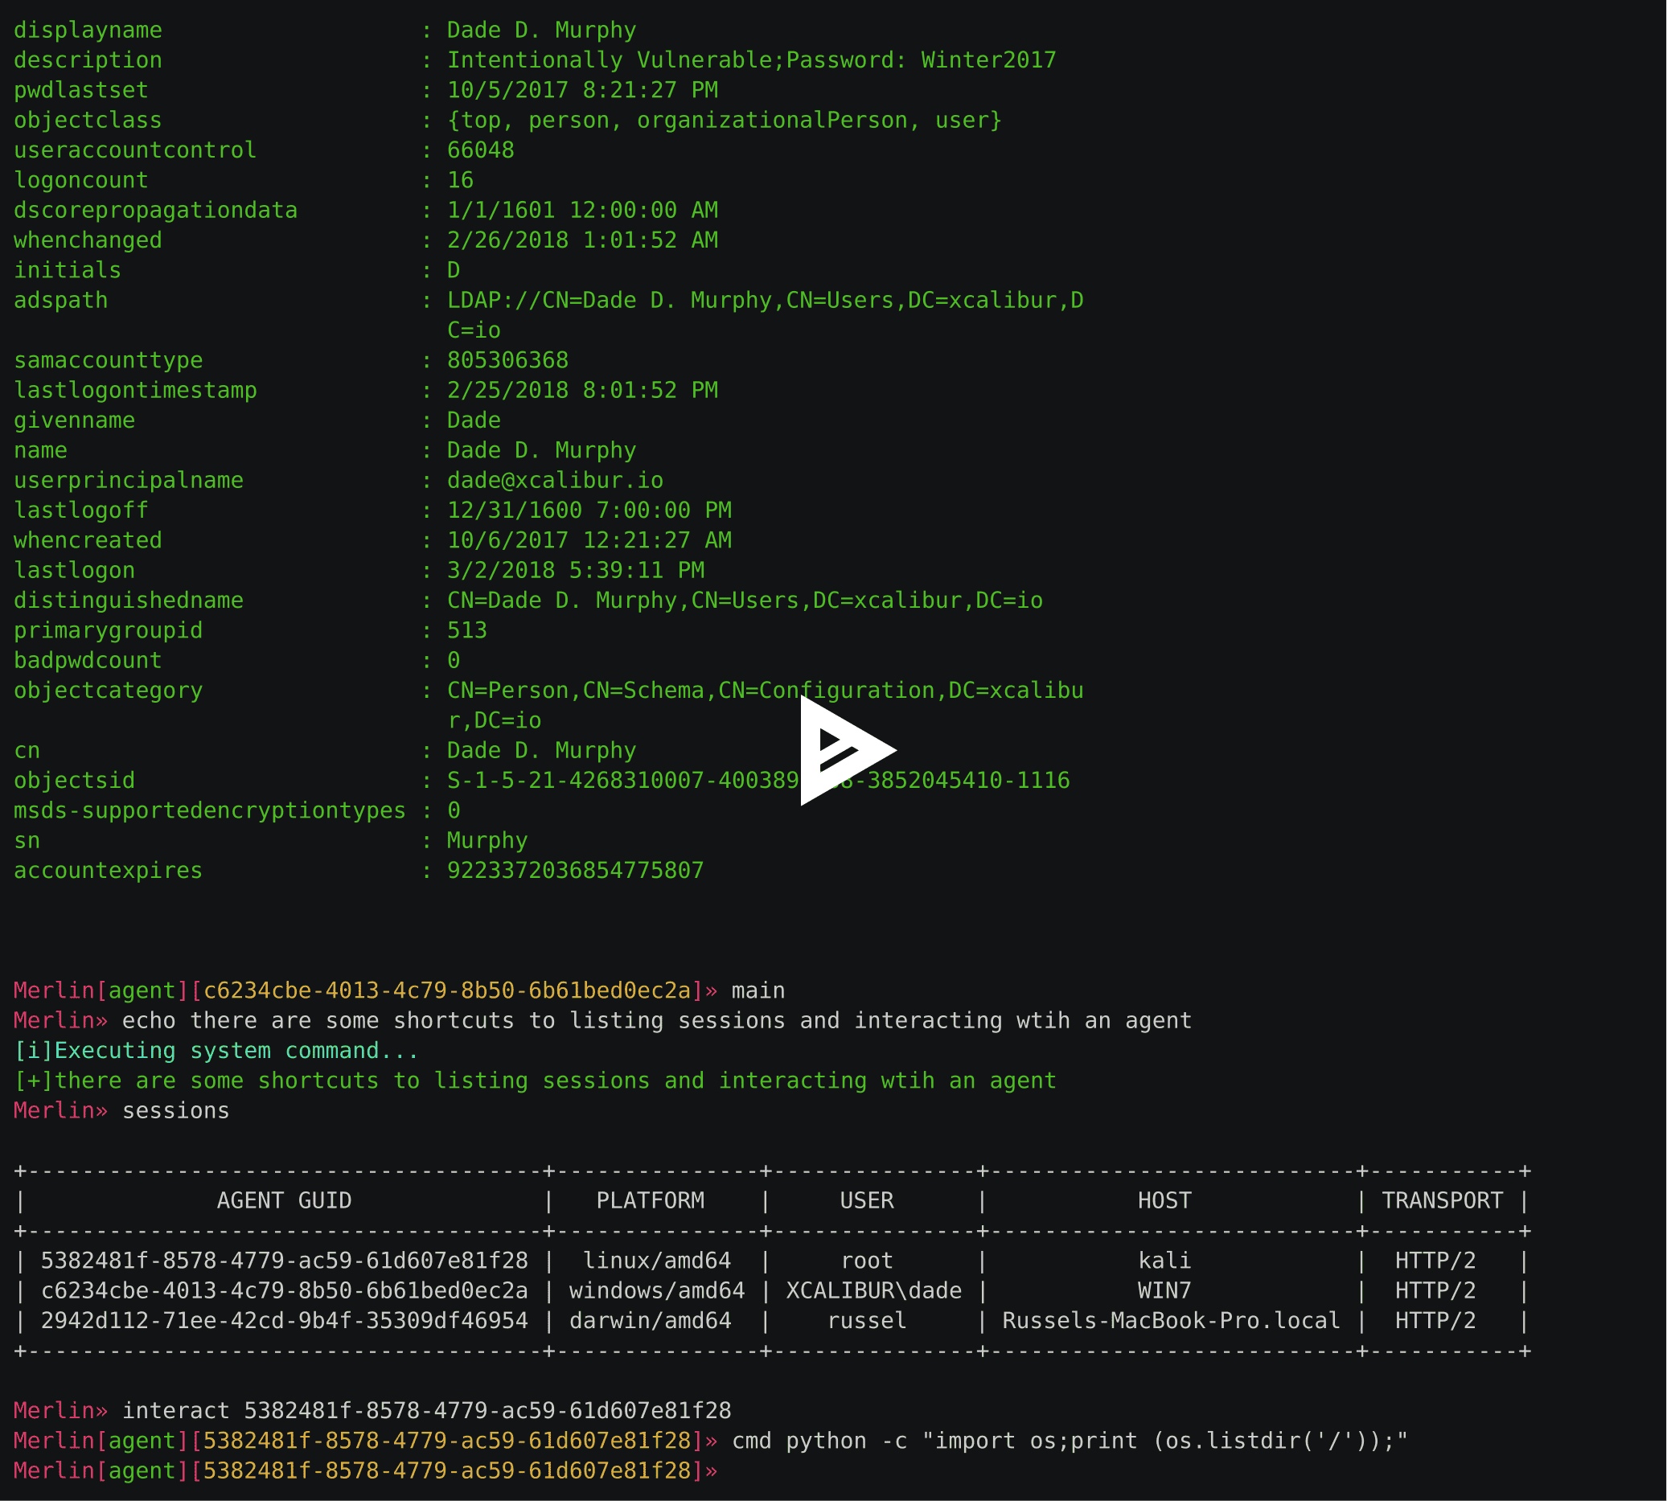Click the userprincipalname 'dade@xcalibur.io'
Screen dimensions: 1667x1501
tap(555, 480)
